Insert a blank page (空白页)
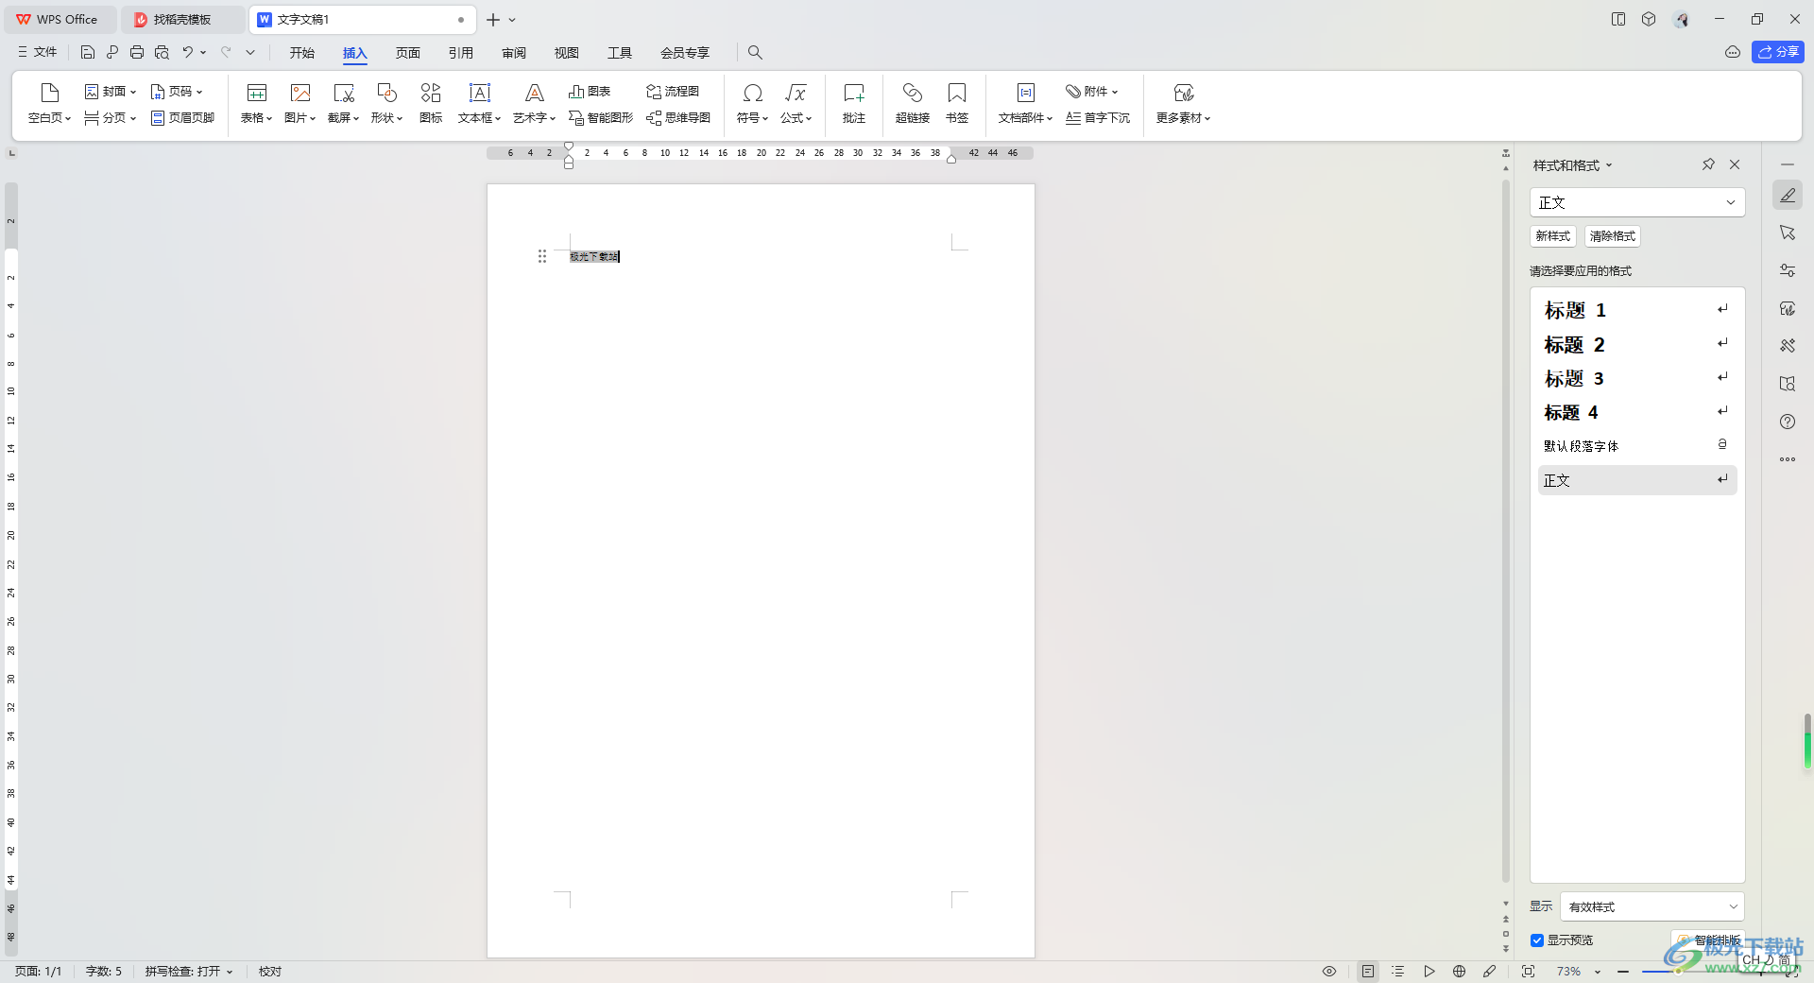Screen dimensions: 1814x983 (x=49, y=103)
